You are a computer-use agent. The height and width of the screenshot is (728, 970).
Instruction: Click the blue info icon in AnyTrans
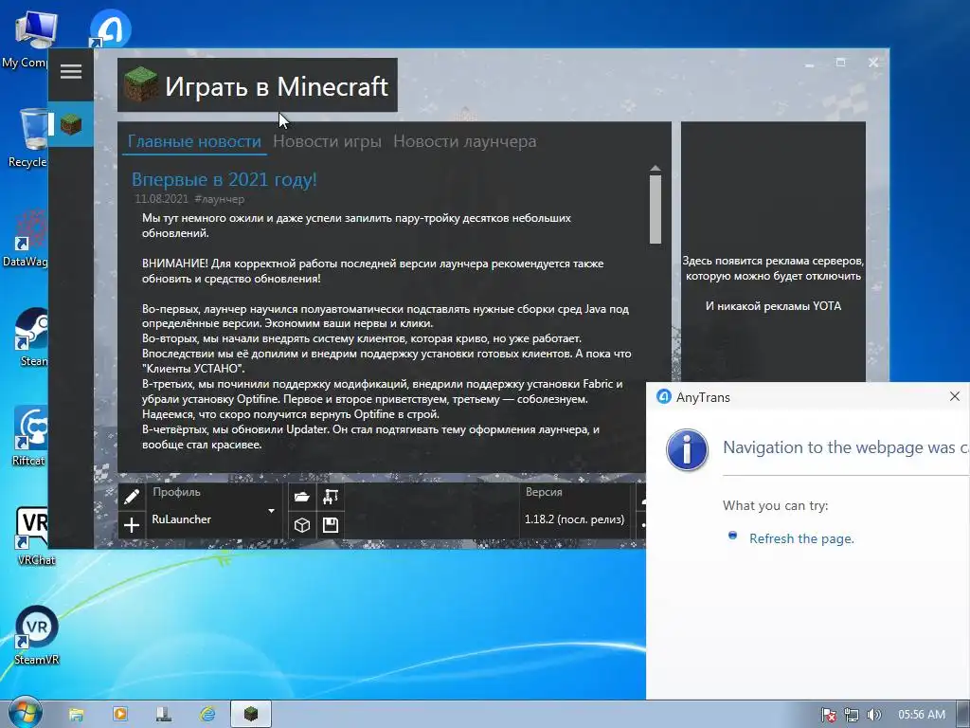[688, 450]
